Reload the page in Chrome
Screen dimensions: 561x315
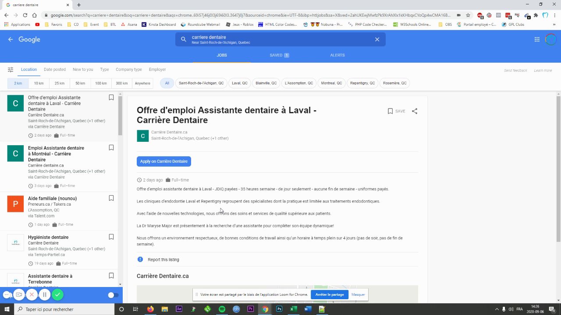point(25,15)
